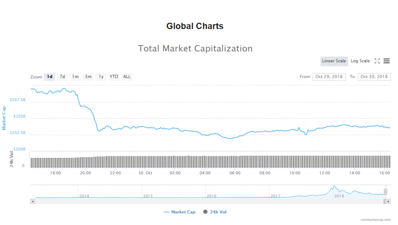Click the To date field Oct 30, 2018

tap(374, 77)
